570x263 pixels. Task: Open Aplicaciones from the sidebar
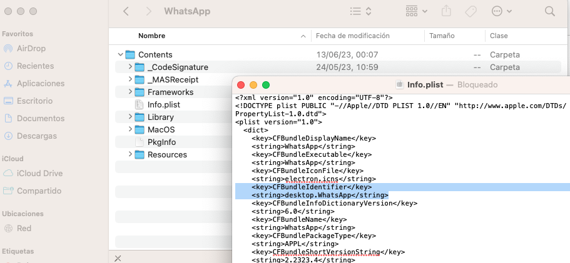coord(40,83)
